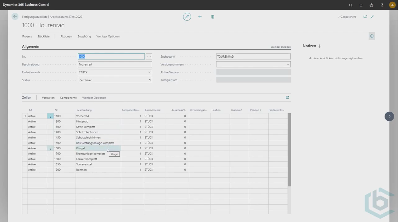Click the Suchbegriff field TOURENRAD

[x=253, y=57]
